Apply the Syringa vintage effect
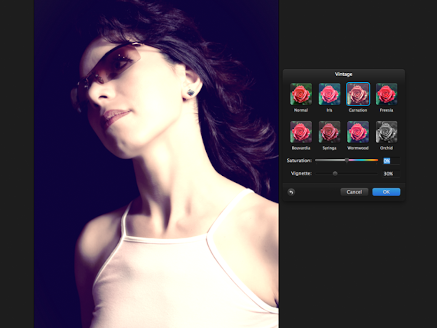Screen dimensions: 437x328 point(329,132)
